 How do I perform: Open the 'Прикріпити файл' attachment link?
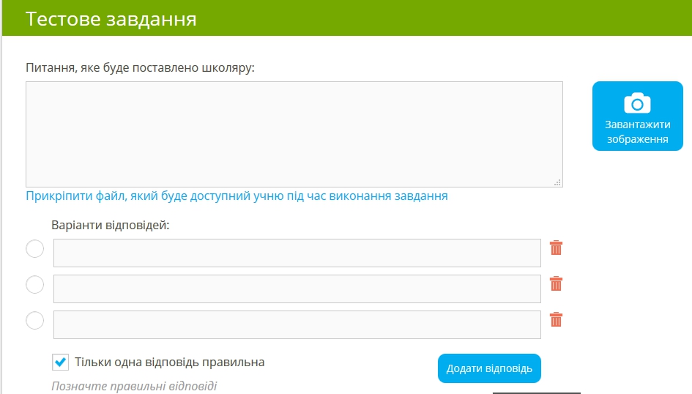point(237,196)
